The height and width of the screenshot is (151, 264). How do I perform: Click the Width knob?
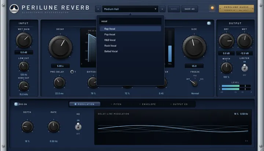click(x=226, y=68)
